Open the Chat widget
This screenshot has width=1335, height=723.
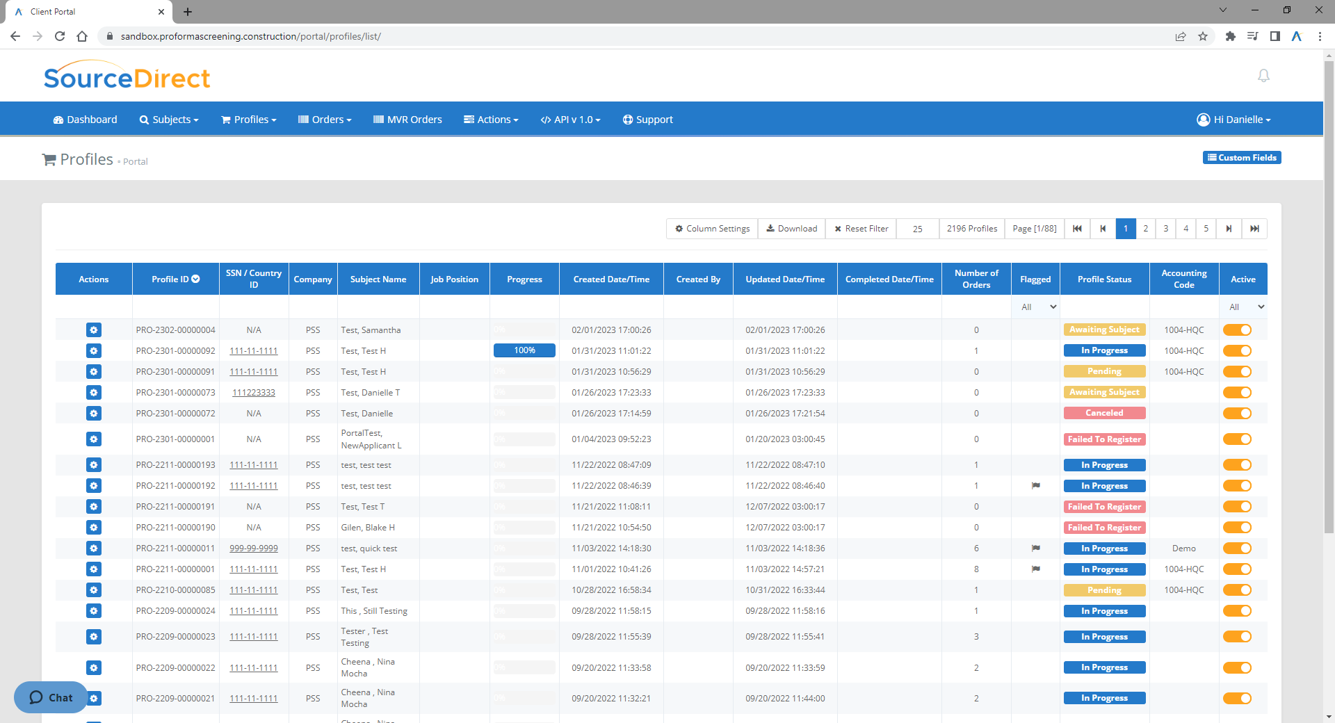(51, 697)
